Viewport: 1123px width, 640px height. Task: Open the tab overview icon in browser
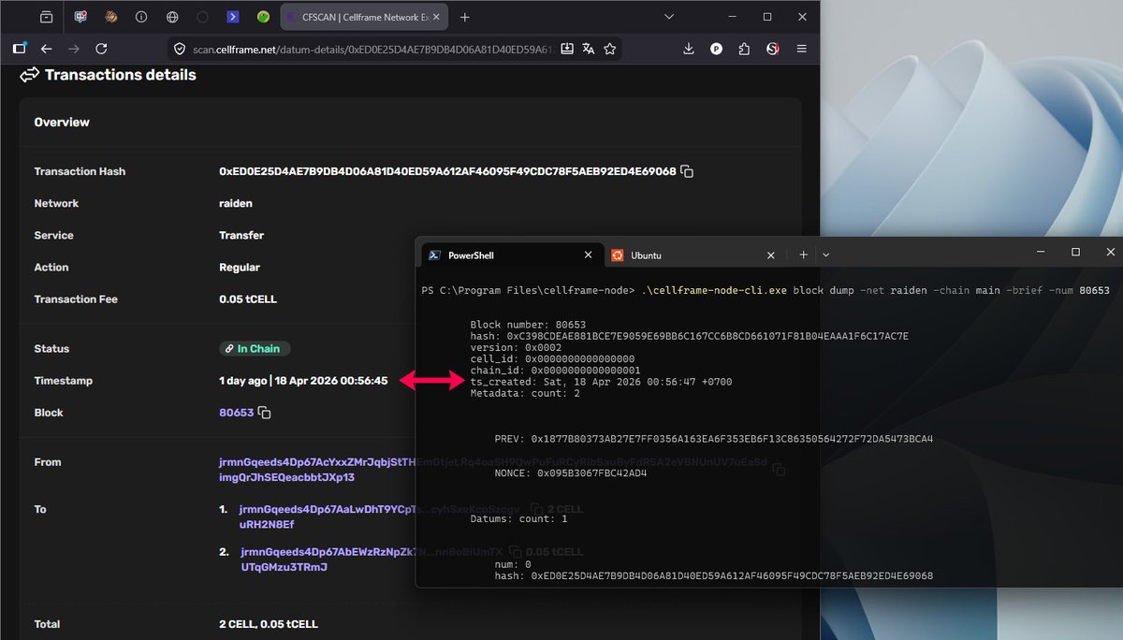[47, 17]
